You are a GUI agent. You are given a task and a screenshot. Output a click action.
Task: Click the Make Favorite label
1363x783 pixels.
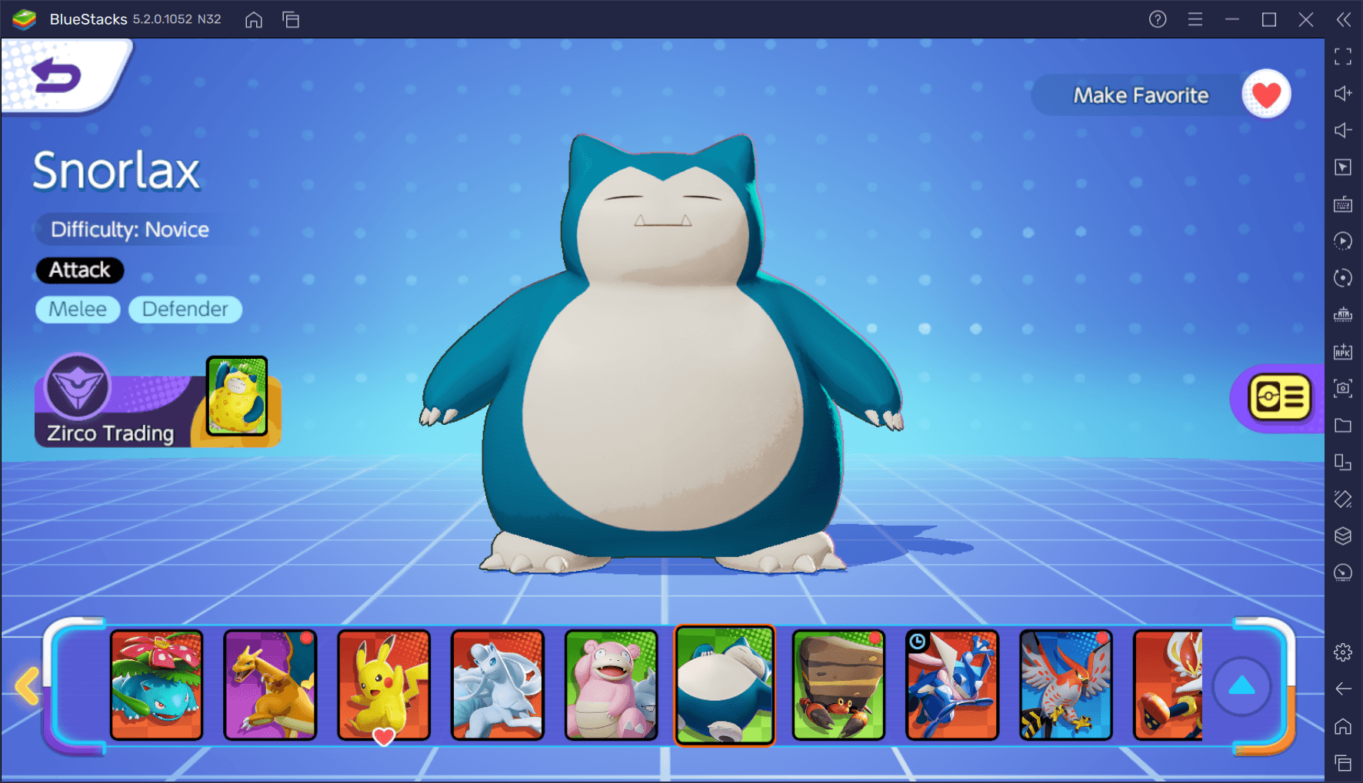(1141, 95)
